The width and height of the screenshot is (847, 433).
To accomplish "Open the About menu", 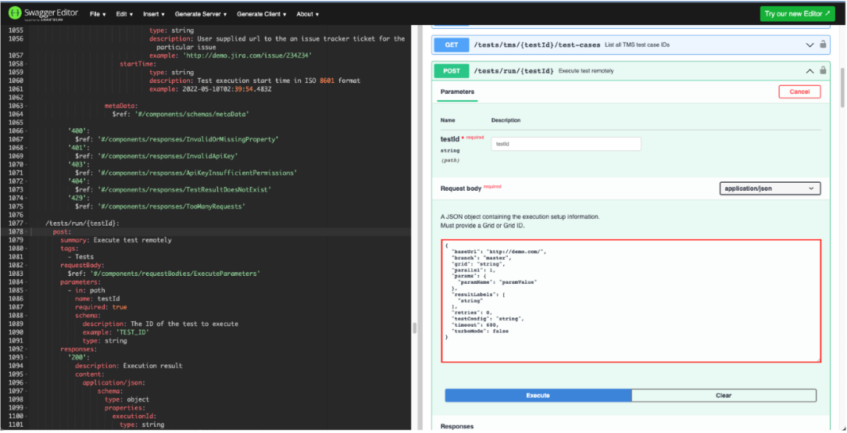I will [307, 14].
